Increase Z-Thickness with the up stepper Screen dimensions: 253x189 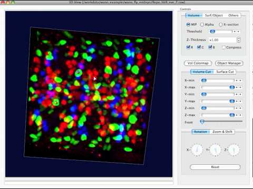pyautogui.click(x=238, y=38)
